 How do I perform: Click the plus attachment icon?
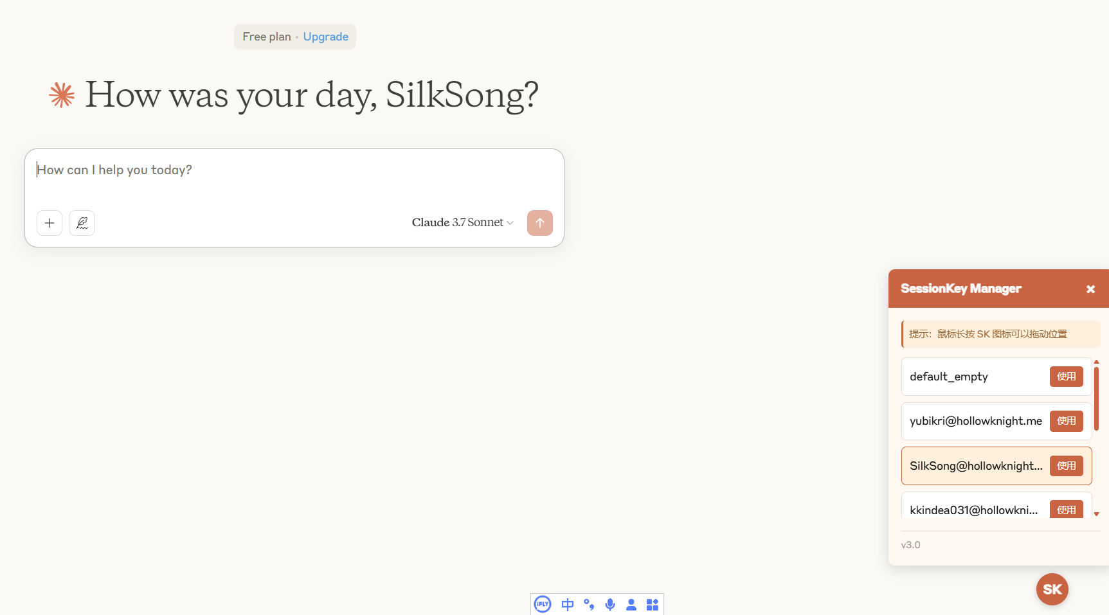[x=50, y=223]
